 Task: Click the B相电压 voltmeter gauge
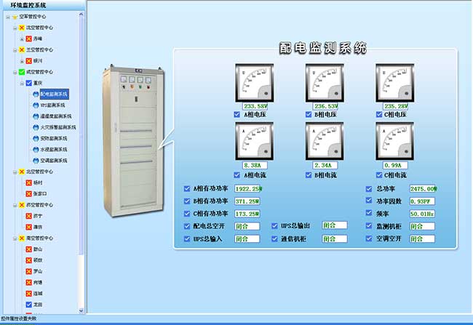click(x=325, y=82)
